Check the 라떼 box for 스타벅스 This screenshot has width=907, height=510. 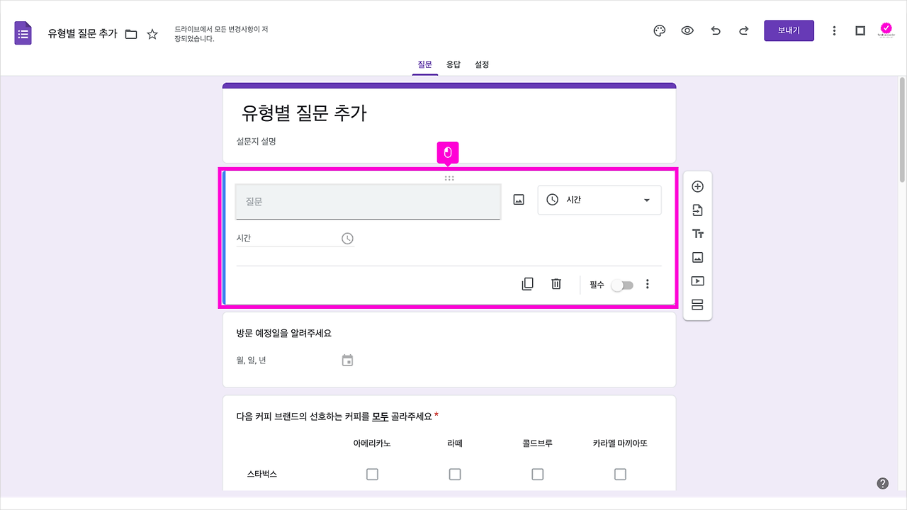[x=455, y=474]
